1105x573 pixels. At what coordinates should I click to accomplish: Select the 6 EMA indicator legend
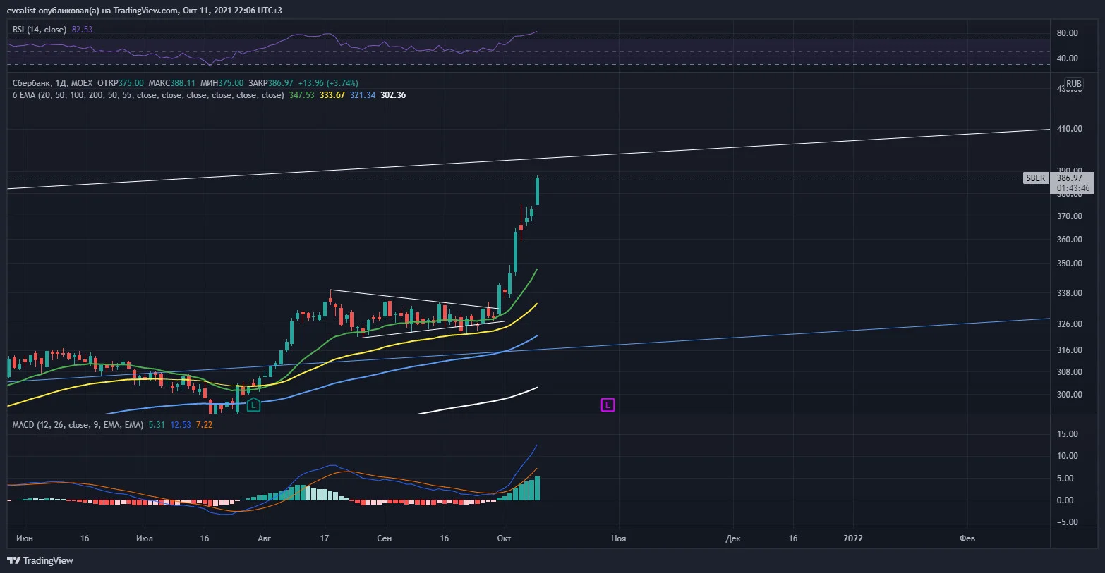click(x=148, y=95)
